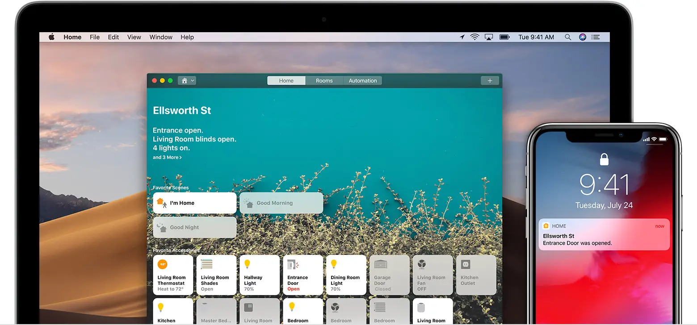Click the Kitchen Outlet socket icon
Viewport: 697px width, 325px height.
click(x=466, y=264)
